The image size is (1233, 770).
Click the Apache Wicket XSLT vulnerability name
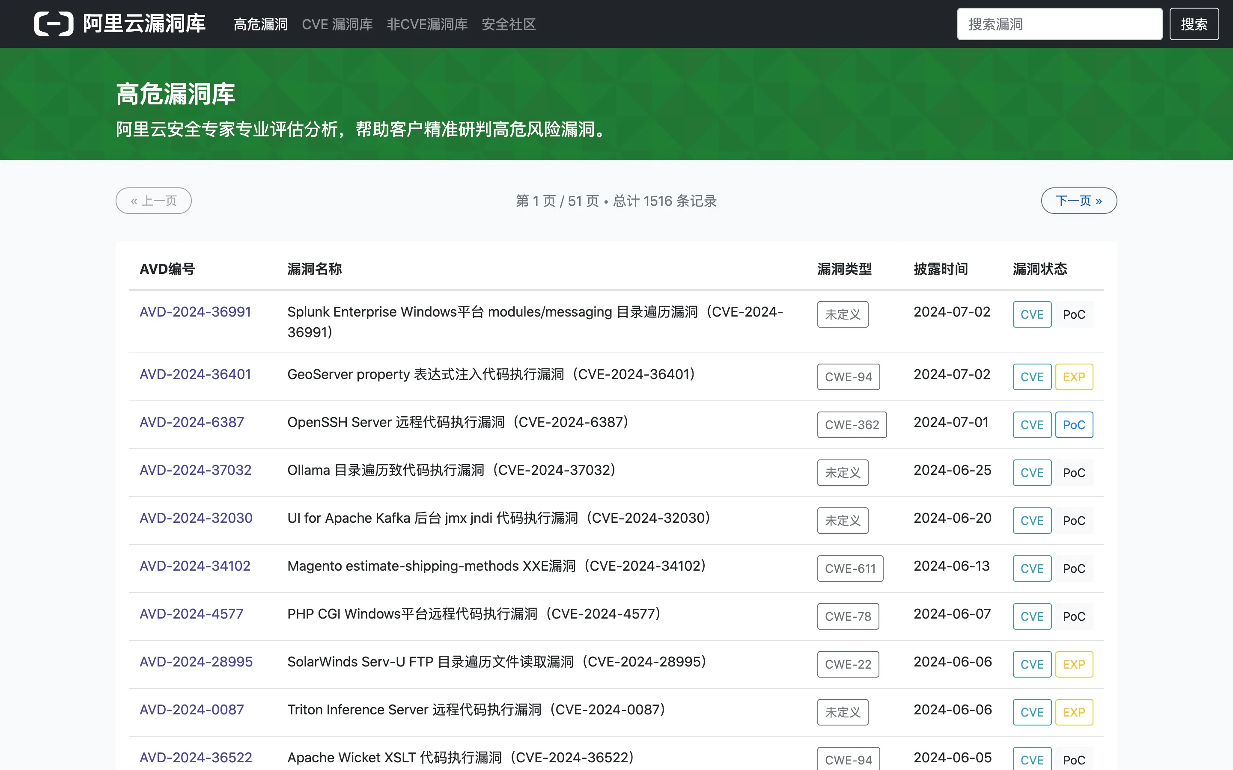pyautogui.click(x=461, y=757)
